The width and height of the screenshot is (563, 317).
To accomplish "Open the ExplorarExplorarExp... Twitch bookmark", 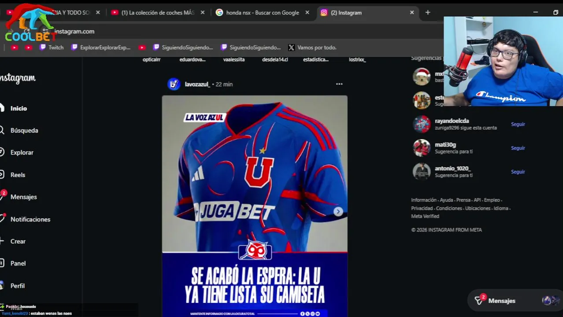I will 101,48.
